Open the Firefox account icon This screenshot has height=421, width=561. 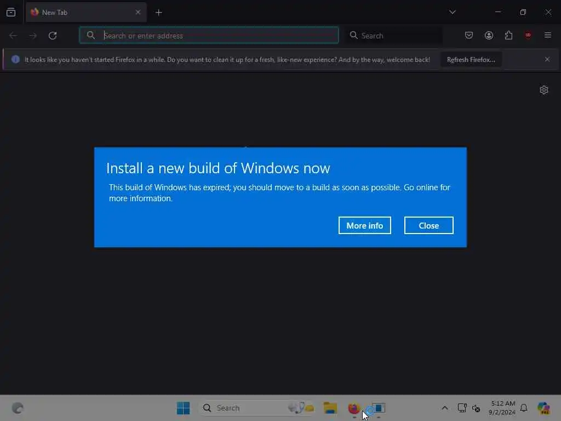coord(489,35)
